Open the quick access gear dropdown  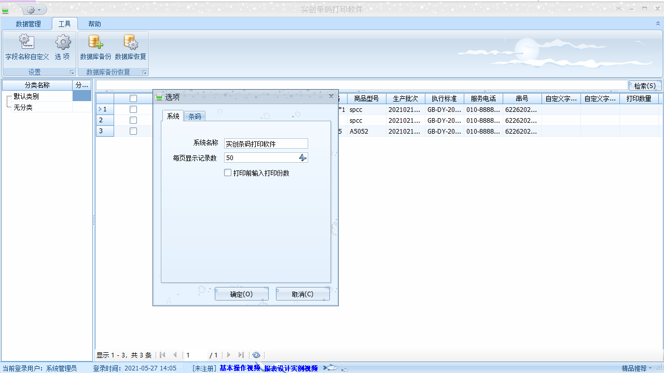click(34, 10)
